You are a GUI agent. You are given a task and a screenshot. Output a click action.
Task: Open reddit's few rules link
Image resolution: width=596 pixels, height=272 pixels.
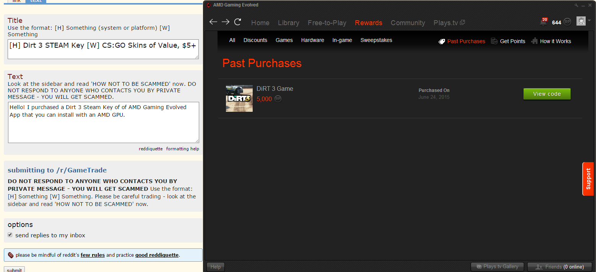pos(93,255)
